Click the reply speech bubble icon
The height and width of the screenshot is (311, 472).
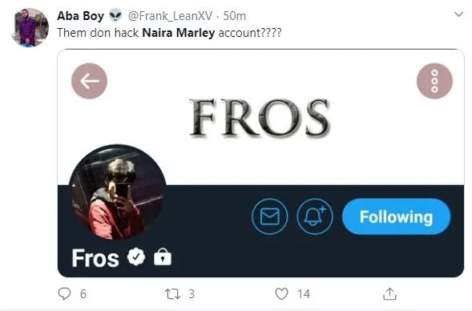[64, 293]
